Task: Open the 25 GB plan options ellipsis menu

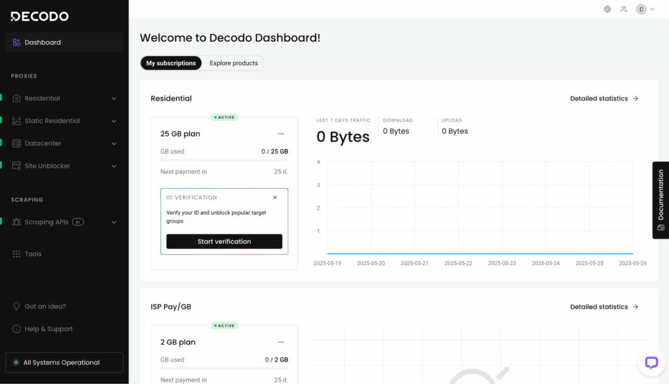Action: (281, 133)
